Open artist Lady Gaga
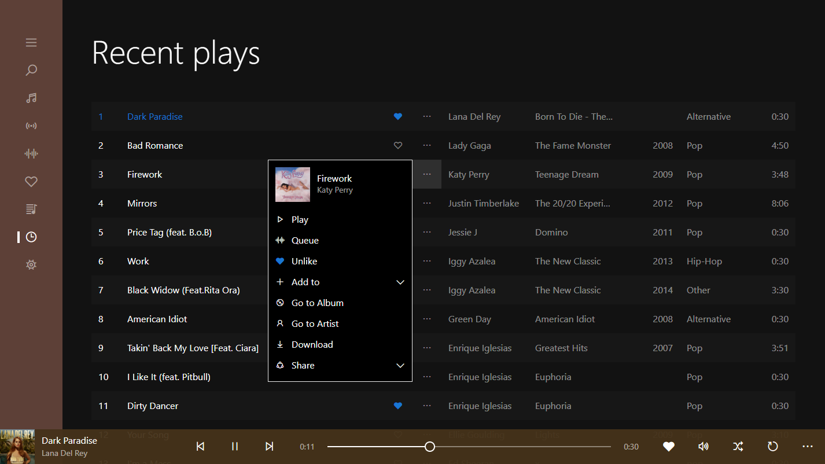The height and width of the screenshot is (464, 825). (x=470, y=145)
